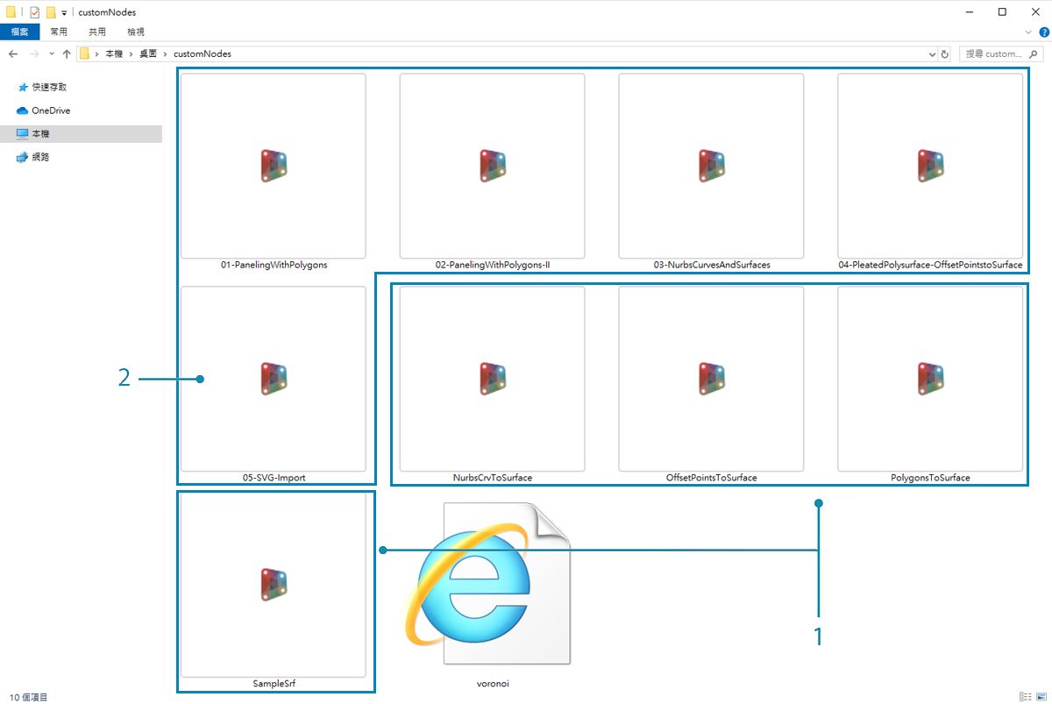Go forward with the forward arrow
This screenshot has height=704, width=1052.
click(33, 53)
